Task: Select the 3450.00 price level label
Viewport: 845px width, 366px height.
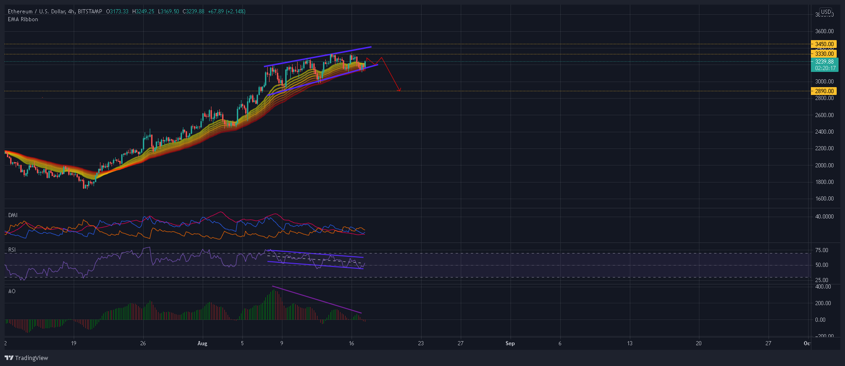Action: tap(824, 44)
